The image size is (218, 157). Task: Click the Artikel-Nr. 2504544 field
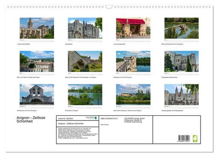tap(66, 119)
